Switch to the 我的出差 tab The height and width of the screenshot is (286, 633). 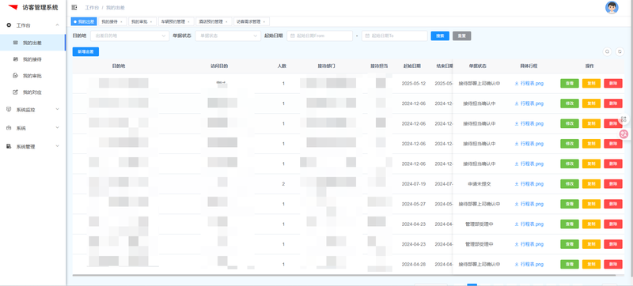[x=84, y=21]
